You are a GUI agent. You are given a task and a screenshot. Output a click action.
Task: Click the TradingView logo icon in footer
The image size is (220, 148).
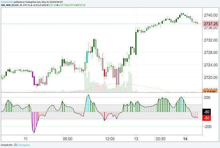[16, 145]
